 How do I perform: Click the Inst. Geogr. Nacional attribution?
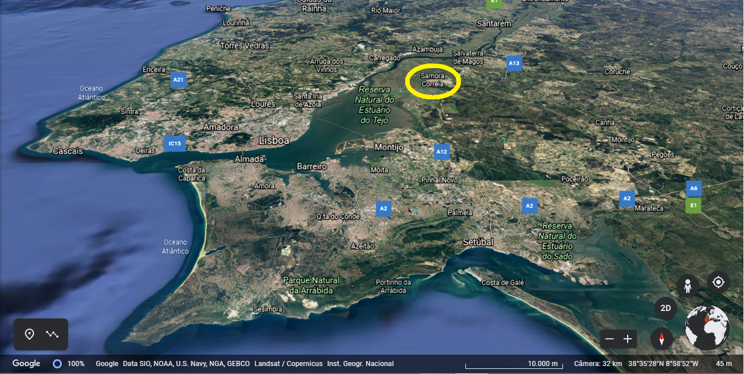click(x=360, y=364)
